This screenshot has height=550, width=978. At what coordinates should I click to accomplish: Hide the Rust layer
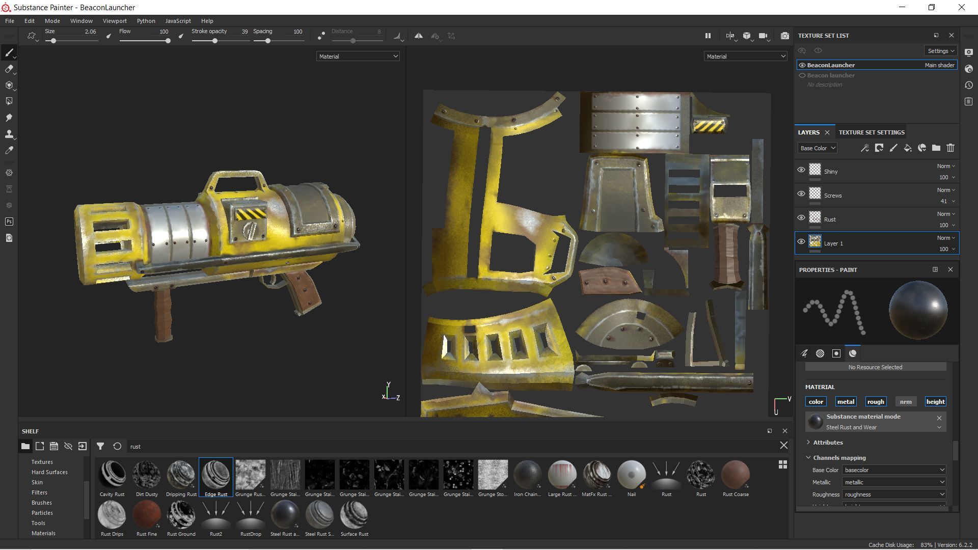pos(801,218)
